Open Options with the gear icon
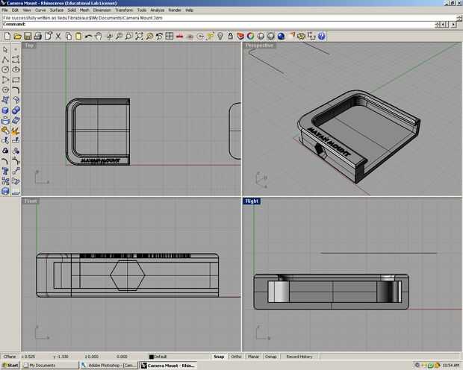Viewport: 463px width, 370px height. (301, 37)
